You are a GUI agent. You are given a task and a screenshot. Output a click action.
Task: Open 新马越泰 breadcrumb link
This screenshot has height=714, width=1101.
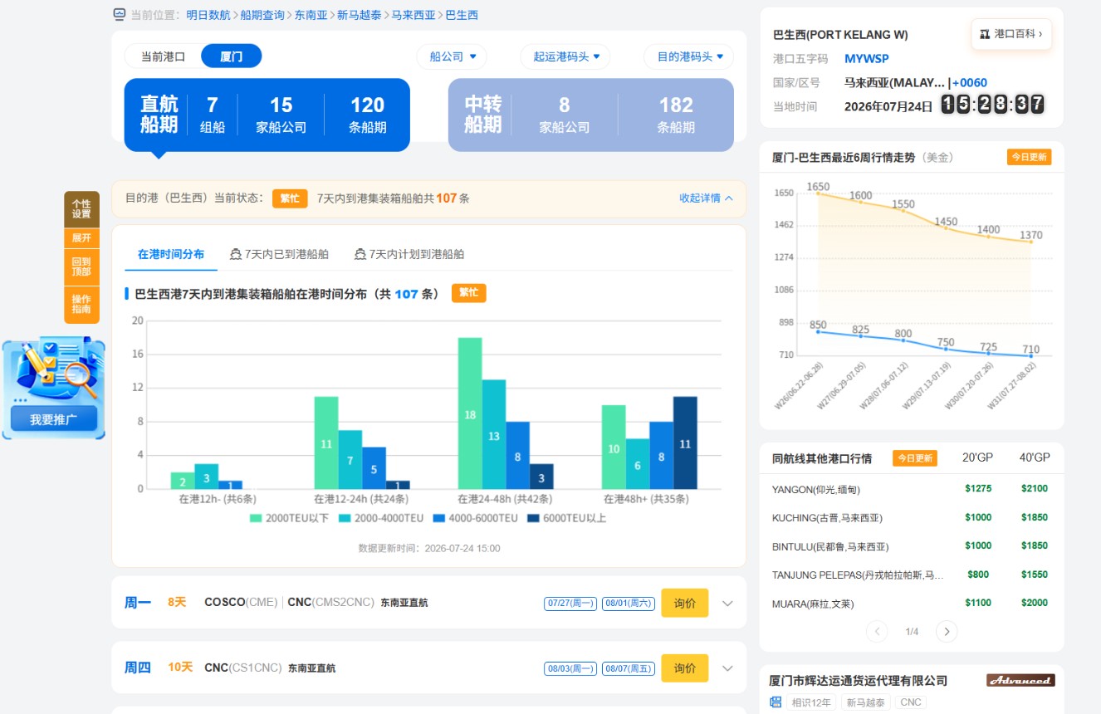(360, 15)
